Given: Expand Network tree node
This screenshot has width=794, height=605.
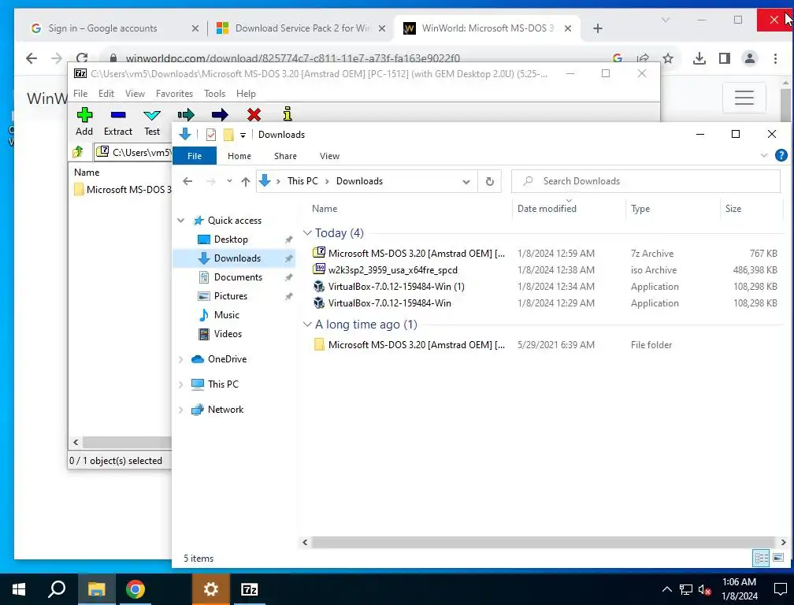Looking at the screenshot, I should click(181, 410).
